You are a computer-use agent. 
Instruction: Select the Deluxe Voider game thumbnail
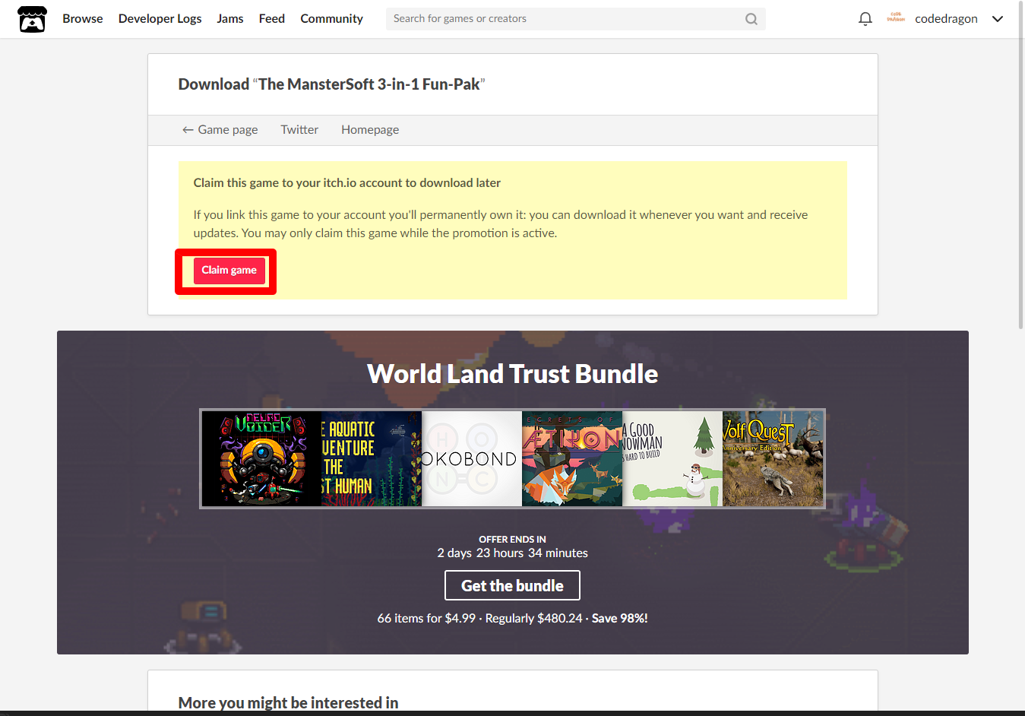[261, 459]
